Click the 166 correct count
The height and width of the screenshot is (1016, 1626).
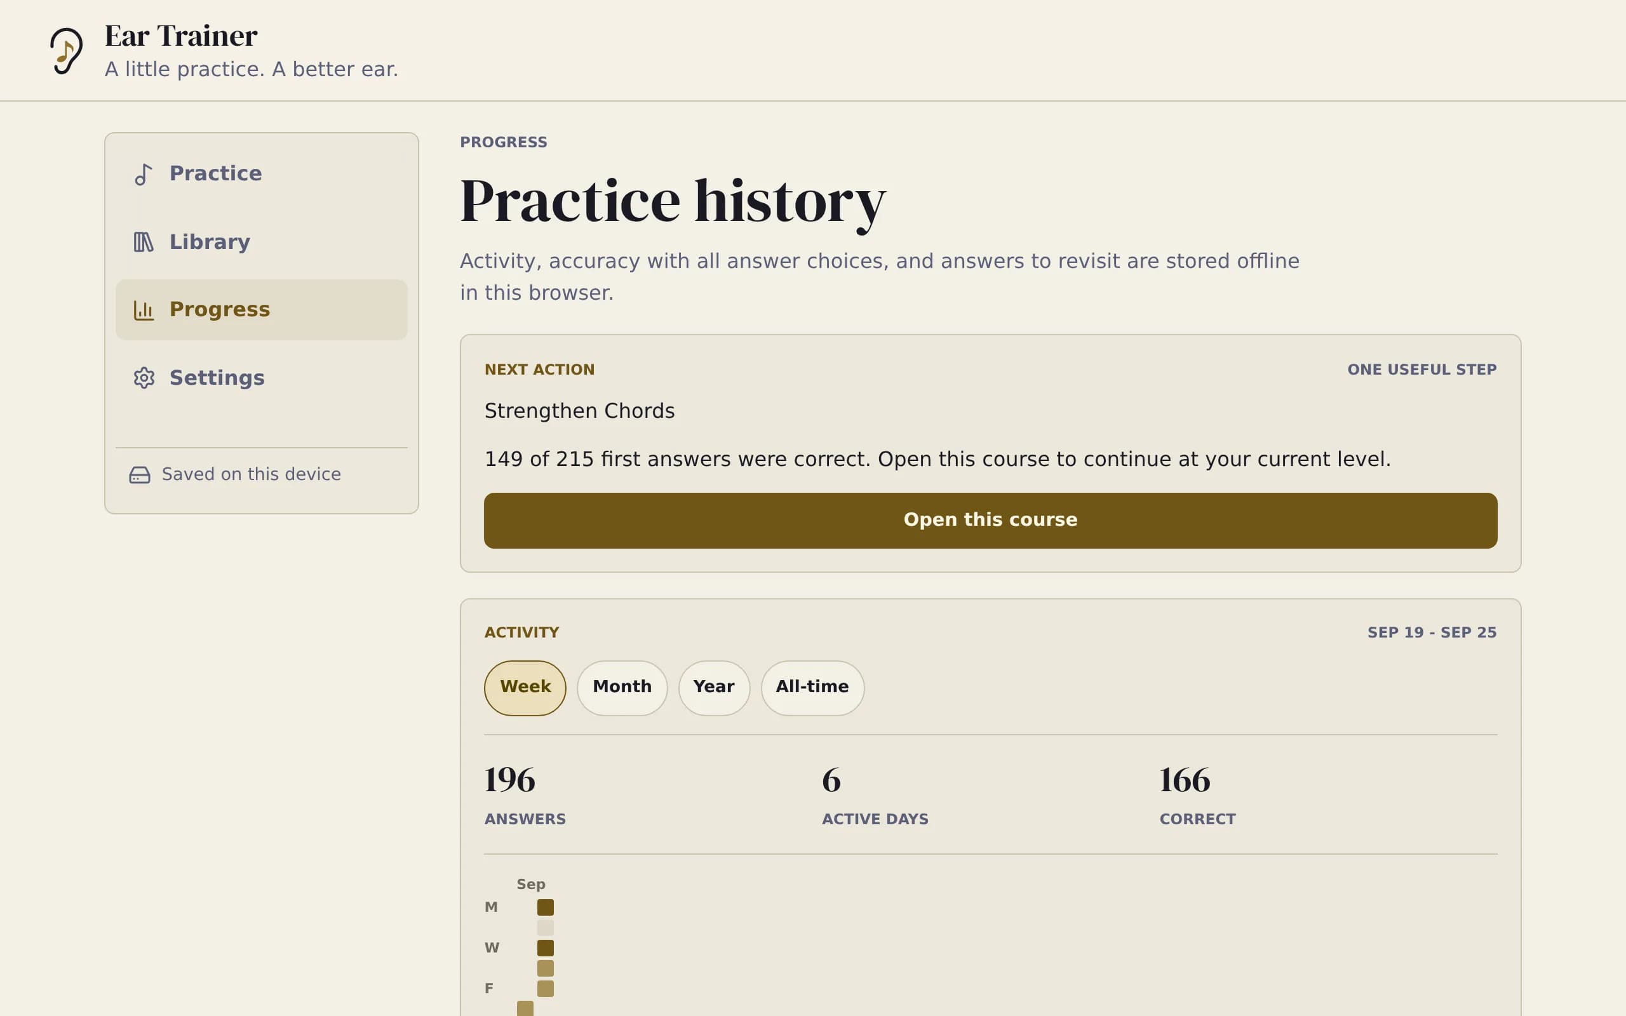click(1185, 780)
